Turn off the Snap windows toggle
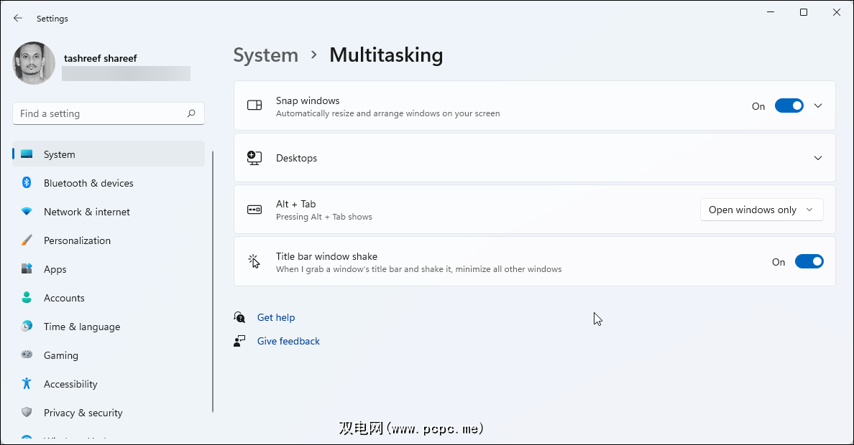This screenshot has width=854, height=445. (x=789, y=106)
